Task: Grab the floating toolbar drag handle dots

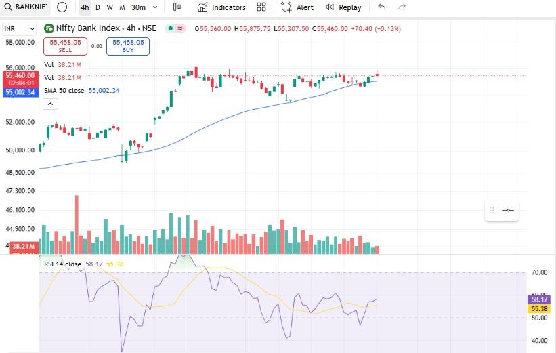Action: pos(492,211)
